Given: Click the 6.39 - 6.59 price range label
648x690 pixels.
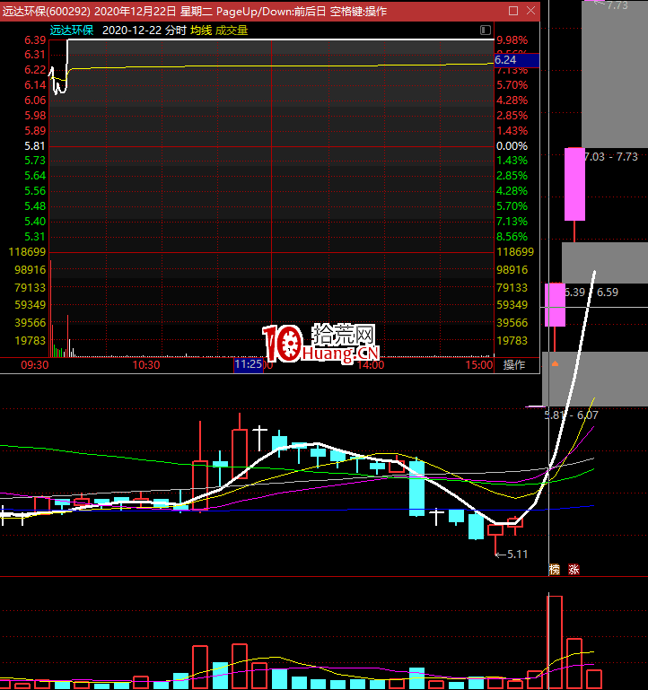Looking at the screenshot, I should click(591, 293).
